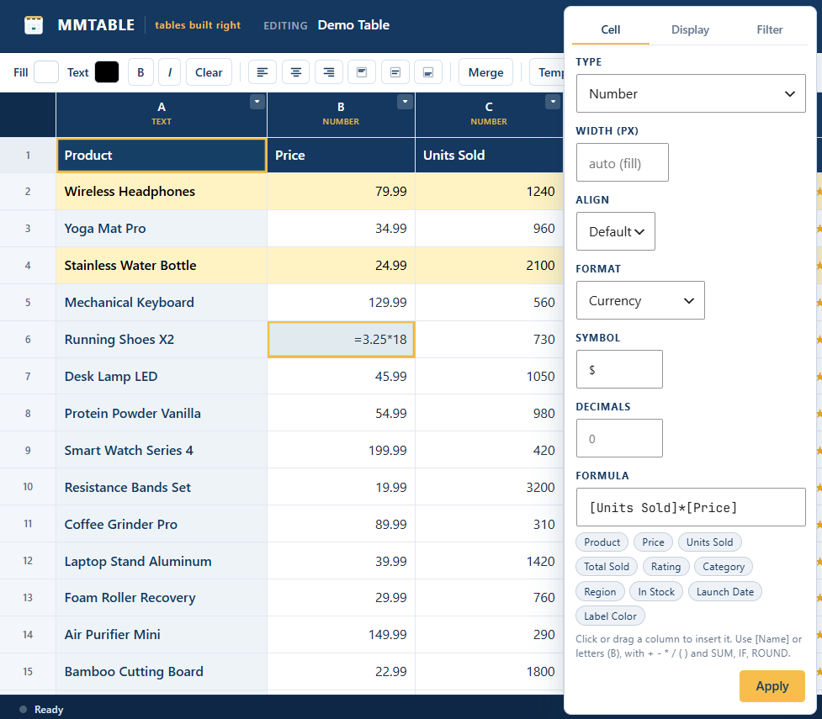Open the black Text color swatch
The width and height of the screenshot is (822, 719).
click(x=107, y=72)
